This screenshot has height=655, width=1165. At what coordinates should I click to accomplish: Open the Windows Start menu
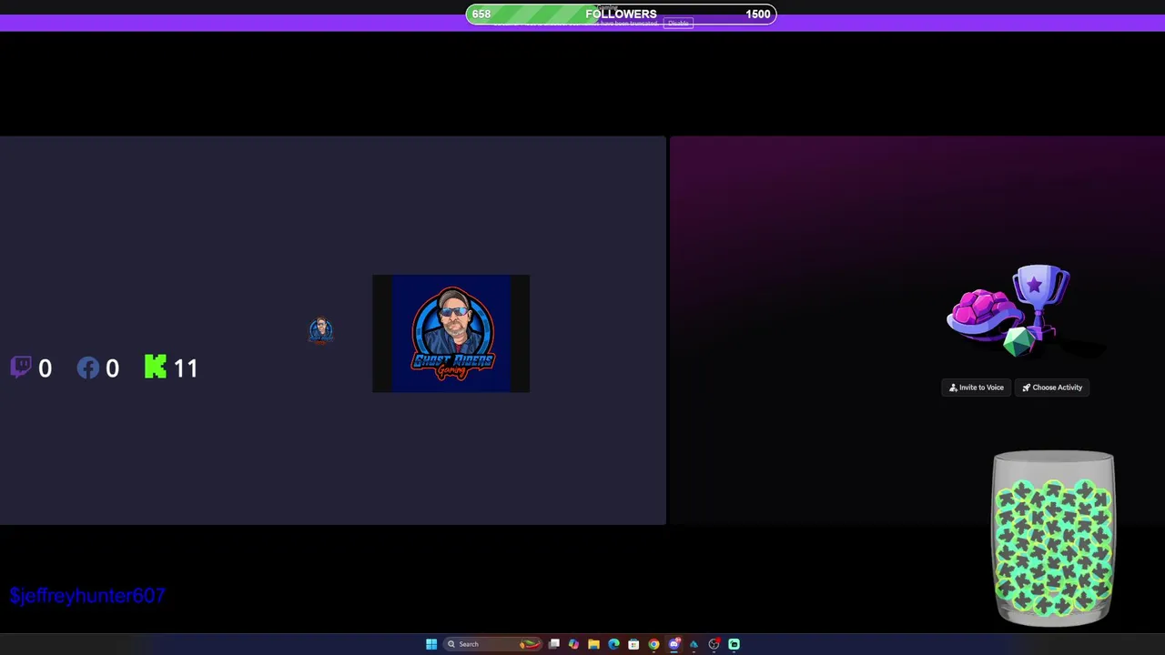431,644
